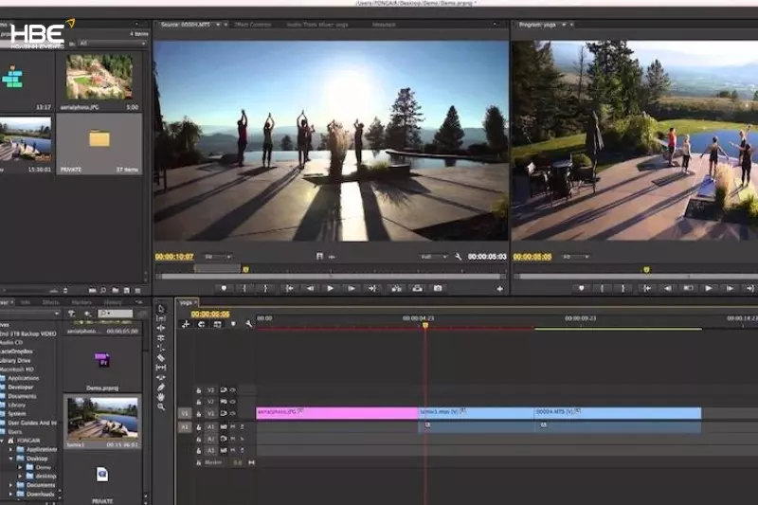Select the yoga sequence timeline tab
Image resolution: width=758 pixels, height=505 pixels.
[186, 303]
